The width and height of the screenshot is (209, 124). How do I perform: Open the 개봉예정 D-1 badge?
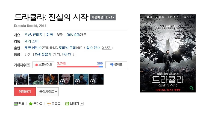103,17
